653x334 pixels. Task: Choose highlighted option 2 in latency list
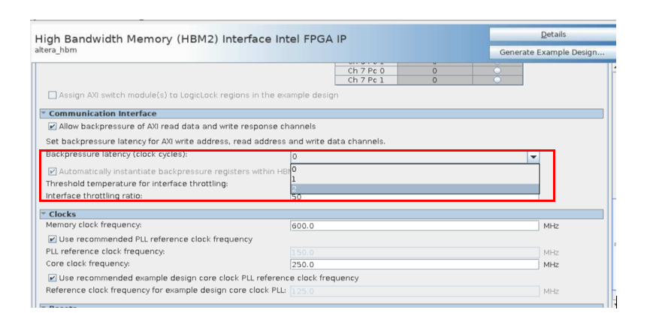click(x=414, y=188)
